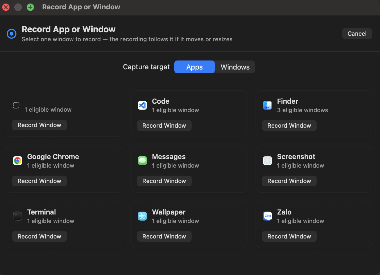This screenshot has height=275, width=380.
Task: Click the Code title text
Action: [160, 101]
